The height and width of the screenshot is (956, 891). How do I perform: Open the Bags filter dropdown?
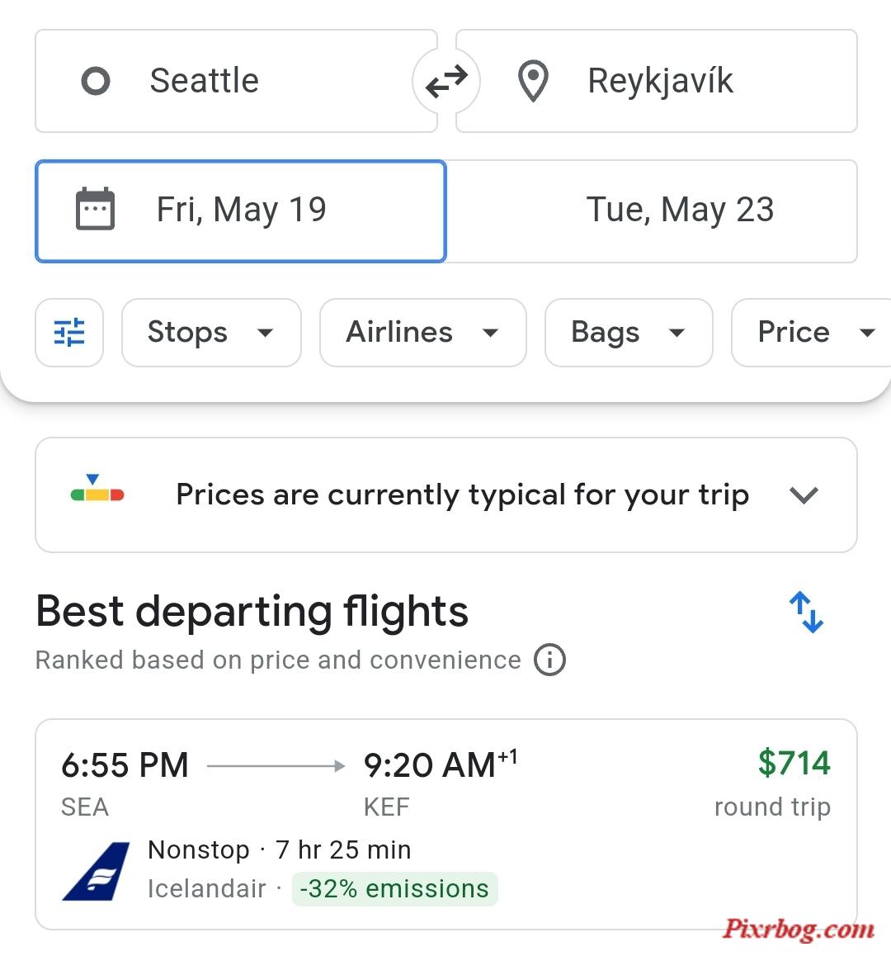coord(629,332)
